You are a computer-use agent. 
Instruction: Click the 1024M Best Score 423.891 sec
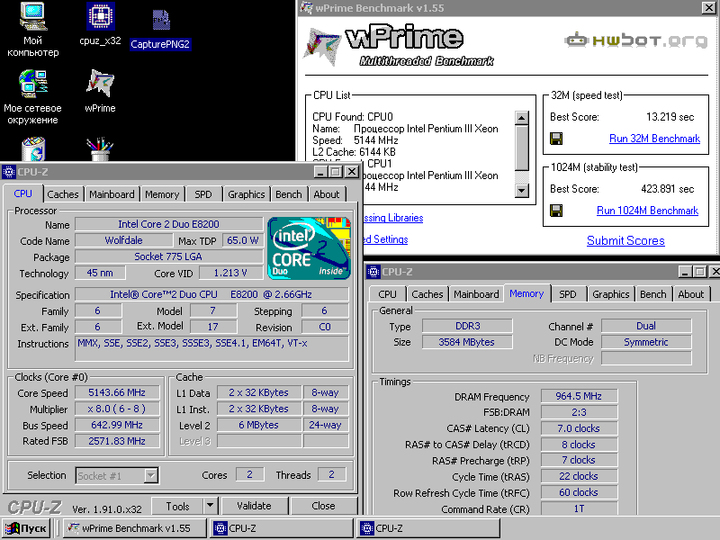[667, 189]
